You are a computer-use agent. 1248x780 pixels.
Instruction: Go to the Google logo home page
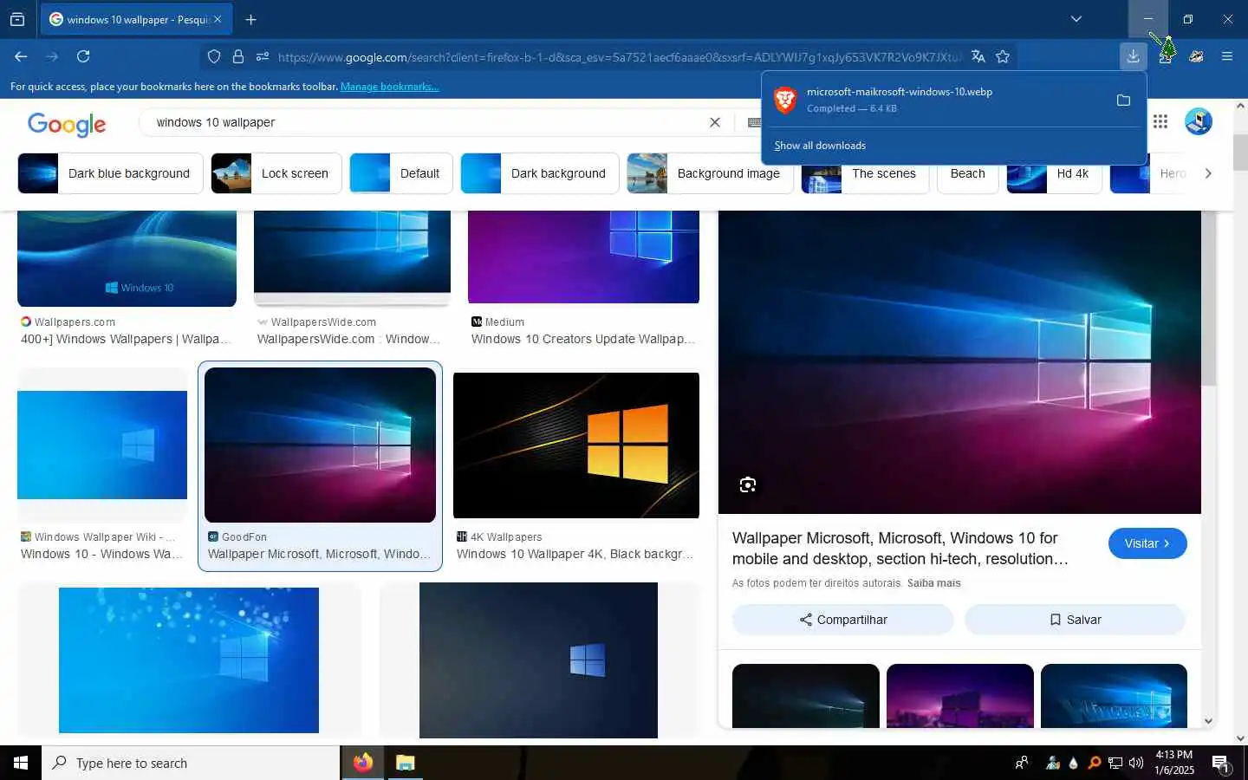click(67, 124)
